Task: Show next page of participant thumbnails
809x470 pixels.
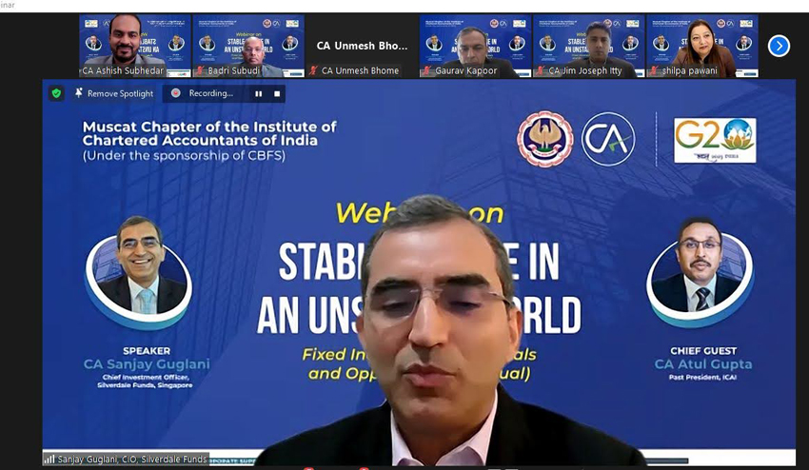Action: (779, 46)
